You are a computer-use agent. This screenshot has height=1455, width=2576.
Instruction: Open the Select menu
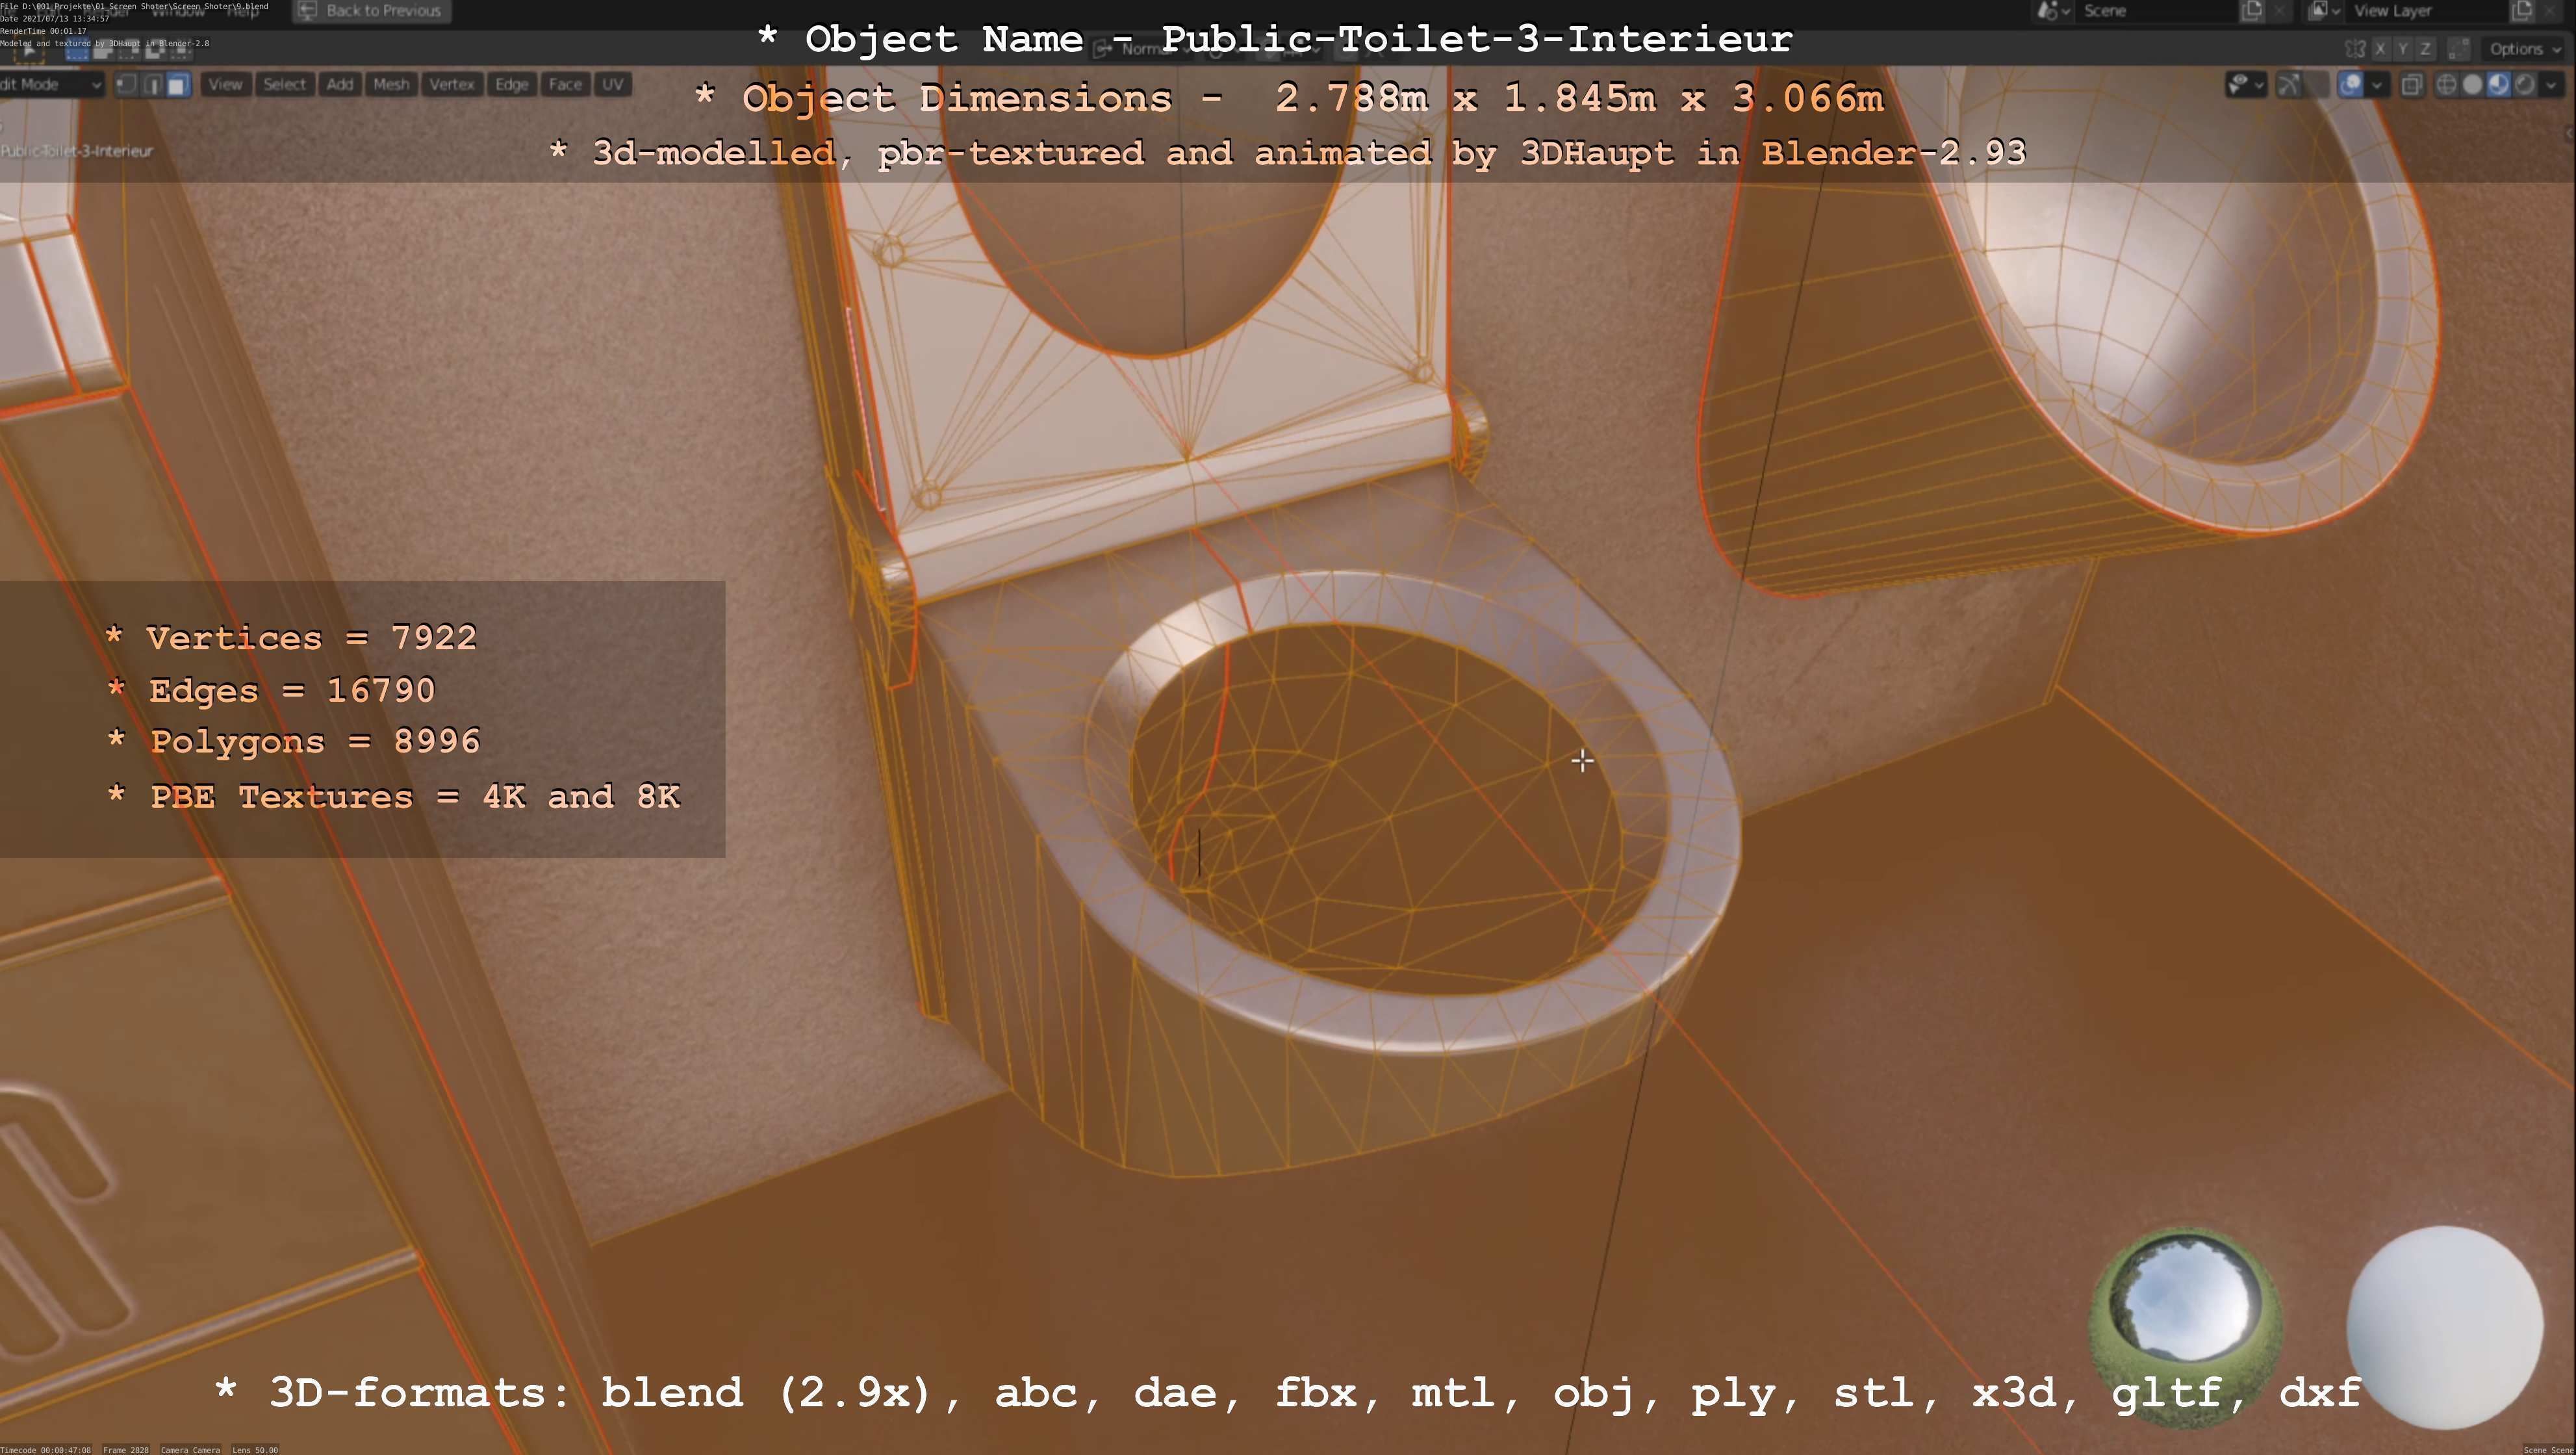coord(284,84)
